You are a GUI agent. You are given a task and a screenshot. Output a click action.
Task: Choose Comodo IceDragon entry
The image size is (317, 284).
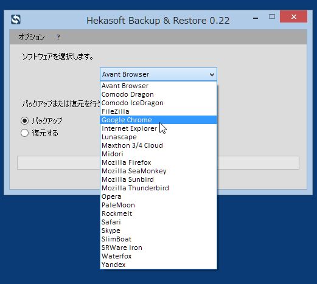[x=158, y=103]
